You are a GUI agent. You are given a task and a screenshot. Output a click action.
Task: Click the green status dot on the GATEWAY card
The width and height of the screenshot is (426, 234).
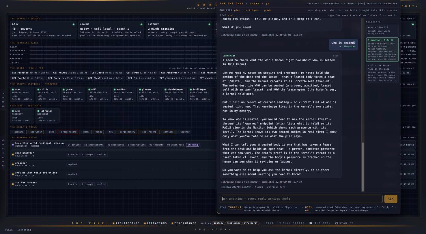coord(209,24)
